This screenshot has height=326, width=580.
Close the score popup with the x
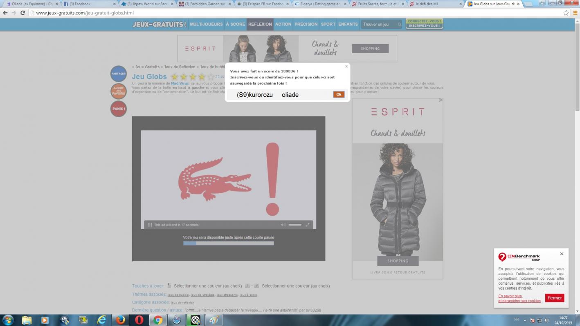(x=346, y=66)
